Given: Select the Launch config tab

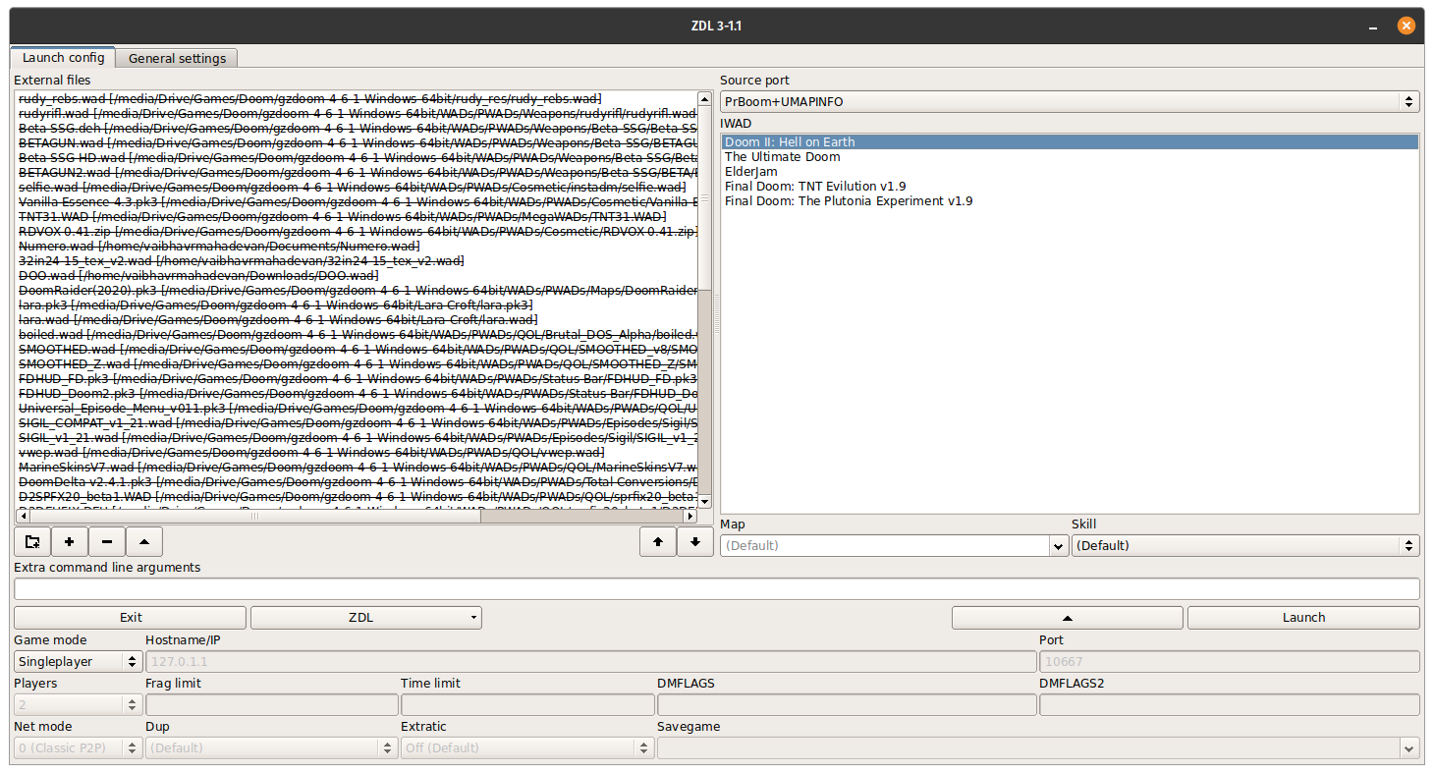Looking at the screenshot, I should tap(63, 58).
